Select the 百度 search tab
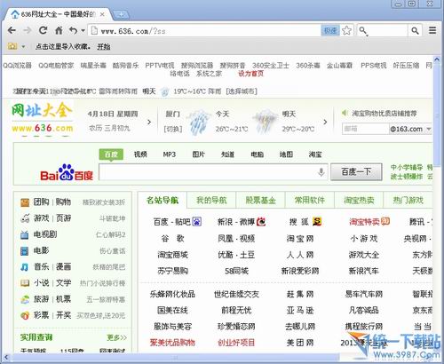The width and height of the screenshot is (444, 364). coord(111,154)
